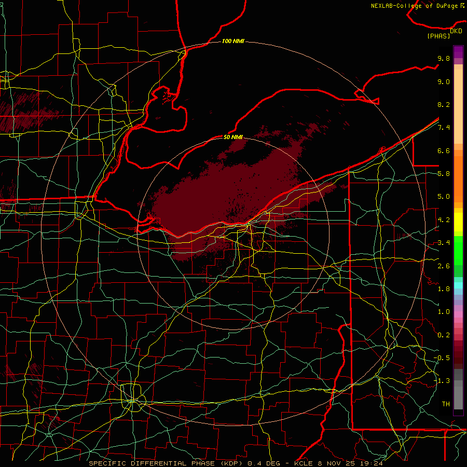Click the TH threshold label

[446, 404]
